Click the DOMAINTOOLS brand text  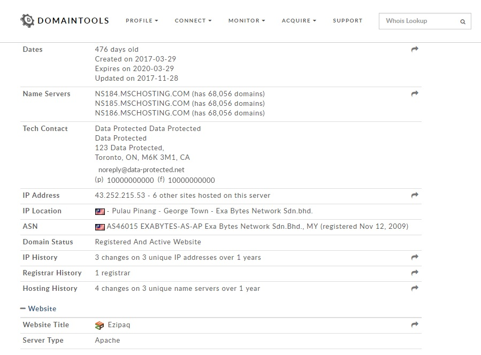[73, 20]
